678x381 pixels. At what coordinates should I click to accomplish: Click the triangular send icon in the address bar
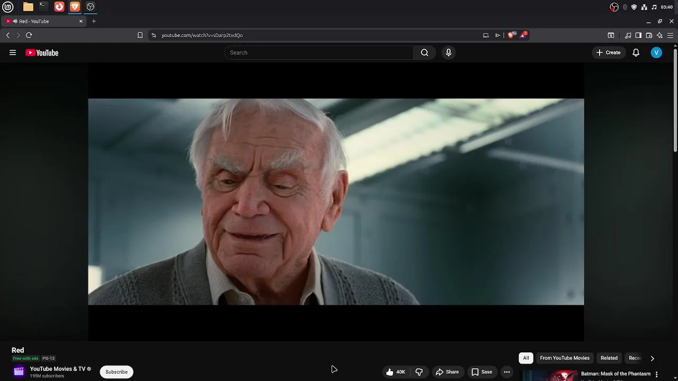point(497,35)
